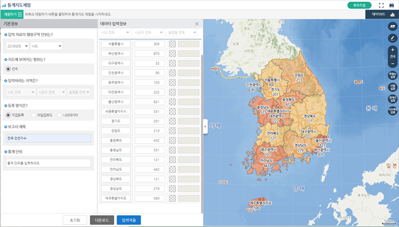Pick color swatch for 서울특별시 row
The width and height of the screenshot is (399, 227).
173,44
